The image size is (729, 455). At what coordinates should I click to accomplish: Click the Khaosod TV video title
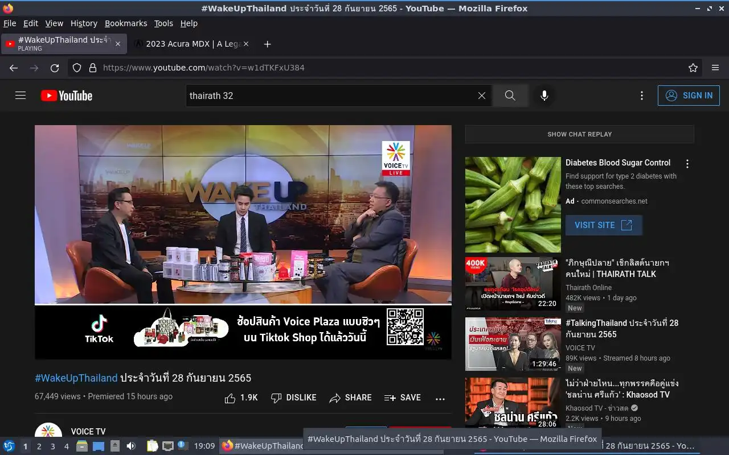[622, 389]
